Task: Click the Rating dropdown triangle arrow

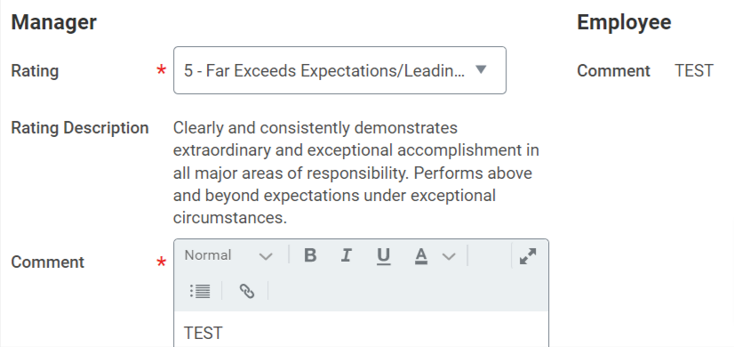Action: (481, 70)
